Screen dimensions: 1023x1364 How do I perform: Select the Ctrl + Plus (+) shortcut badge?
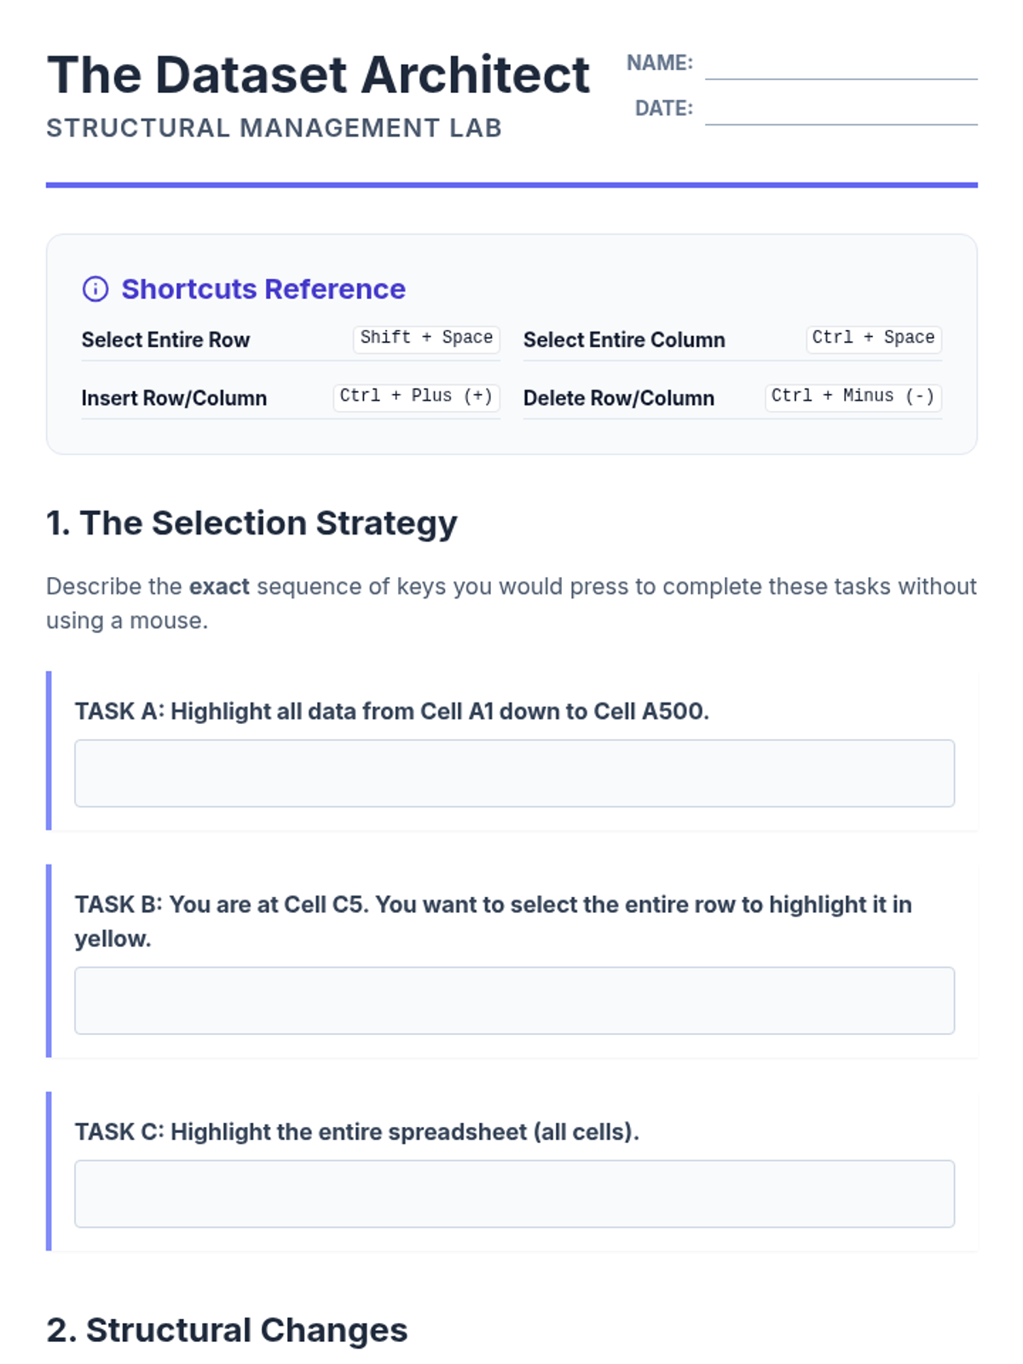pos(416,396)
